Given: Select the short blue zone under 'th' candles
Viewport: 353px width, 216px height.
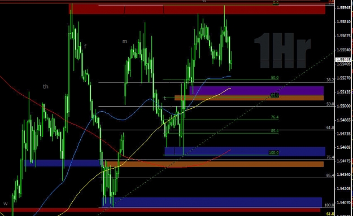Looking at the screenshot, I should click(63, 163).
